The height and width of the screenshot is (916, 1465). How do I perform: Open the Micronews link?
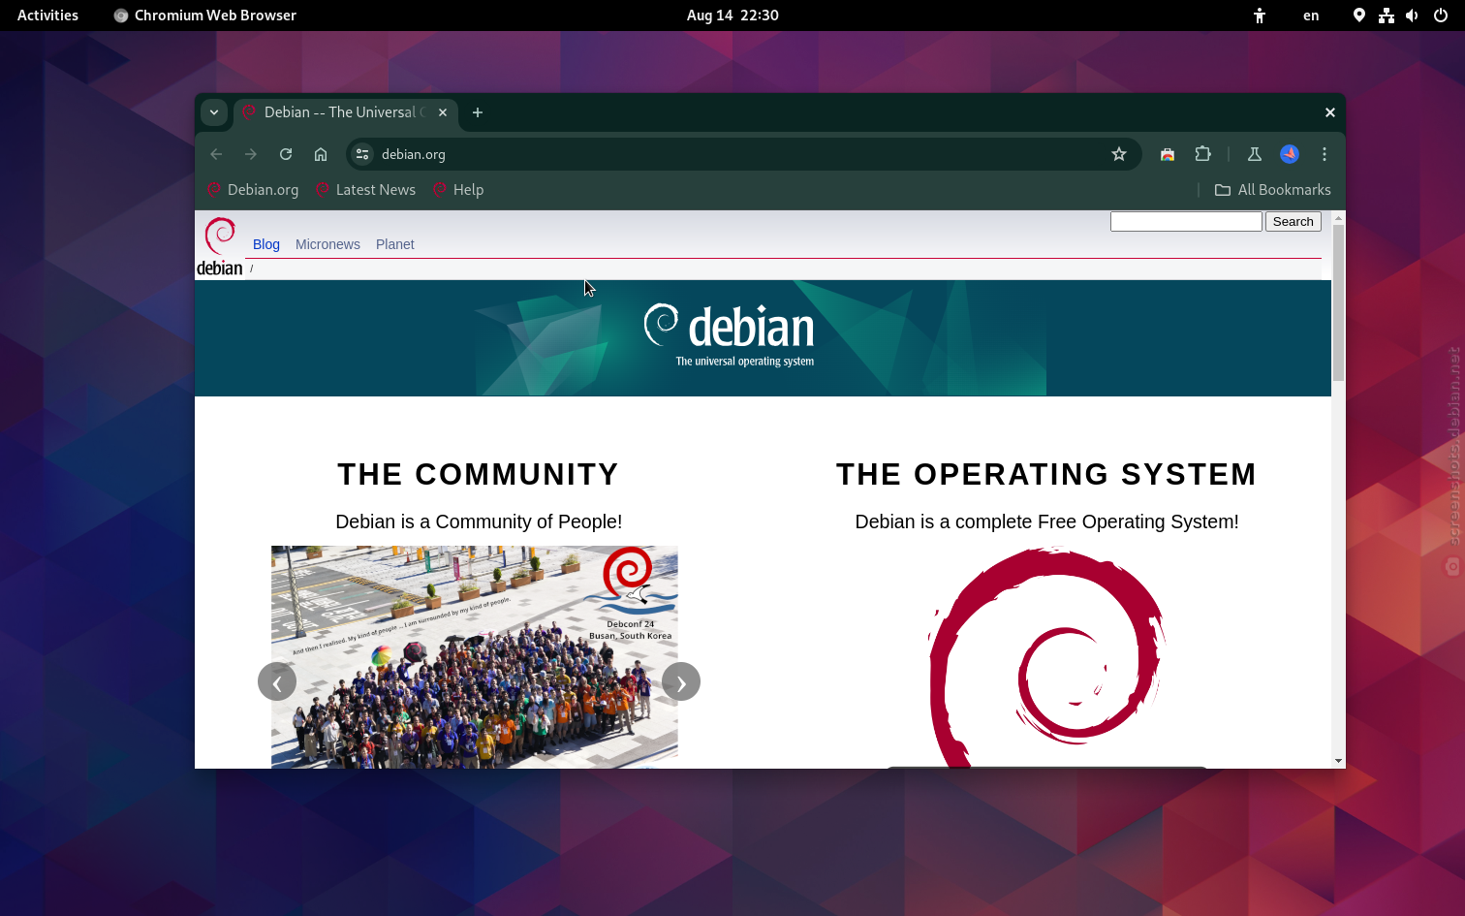click(327, 244)
